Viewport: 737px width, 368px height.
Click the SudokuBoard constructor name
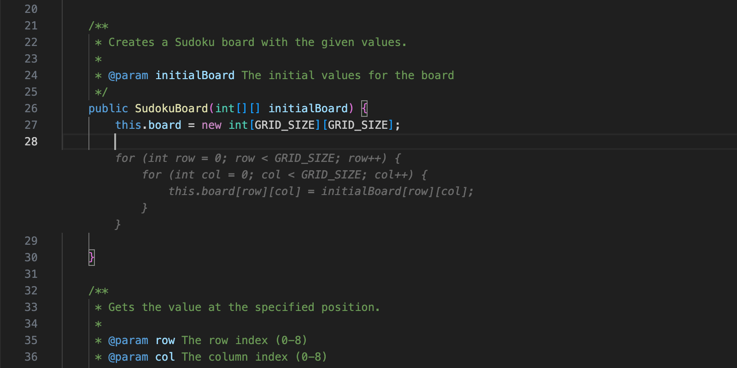[171, 109]
